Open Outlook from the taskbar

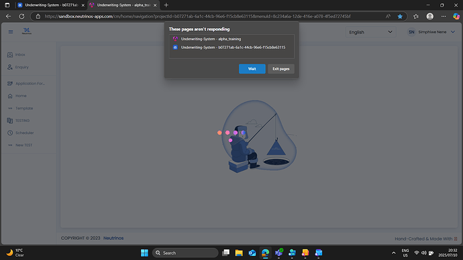click(x=252, y=253)
